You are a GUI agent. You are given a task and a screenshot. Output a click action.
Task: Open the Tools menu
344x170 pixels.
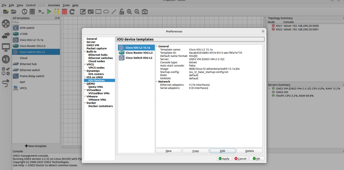[66, 5]
